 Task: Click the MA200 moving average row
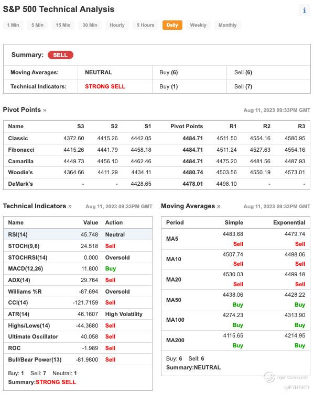coord(235,340)
